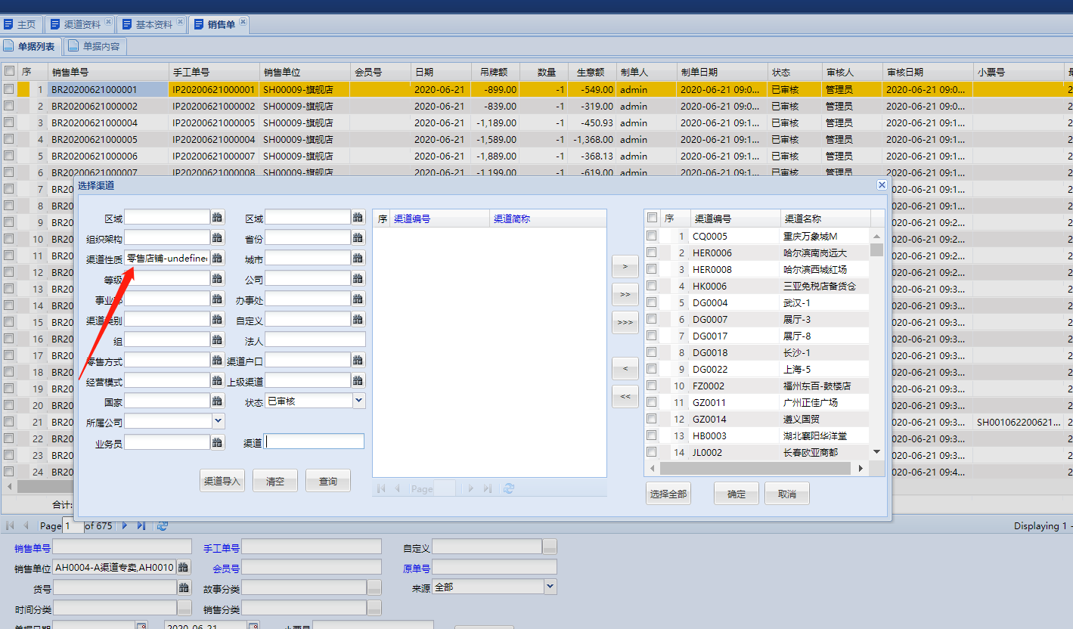1073x629 pixels.
Task: Open lookup beside 货号 filter field
Action: click(184, 587)
